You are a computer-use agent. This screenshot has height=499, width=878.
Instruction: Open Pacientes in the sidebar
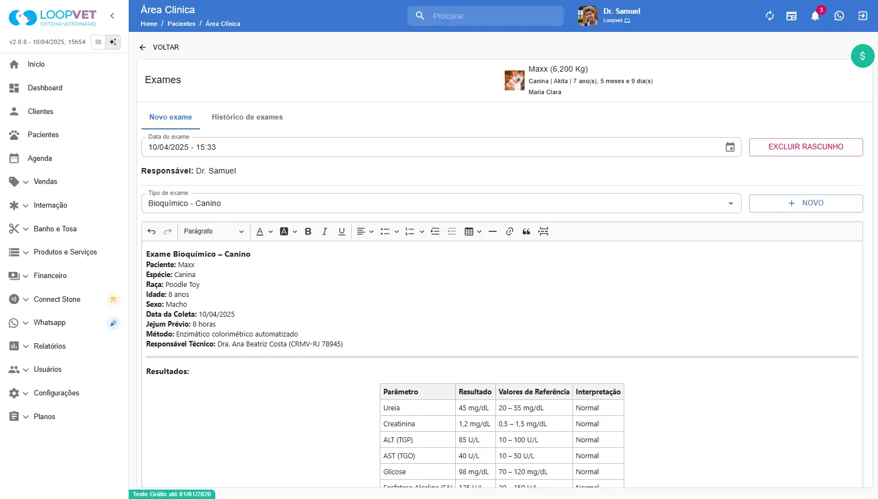pyautogui.click(x=43, y=135)
